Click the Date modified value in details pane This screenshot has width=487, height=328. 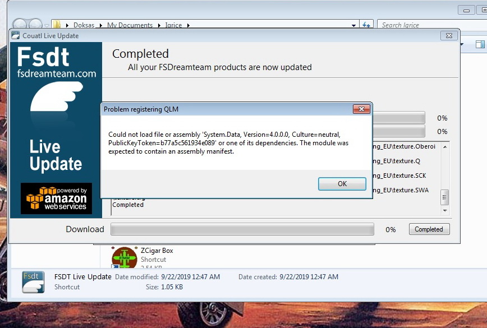[x=190, y=277]
